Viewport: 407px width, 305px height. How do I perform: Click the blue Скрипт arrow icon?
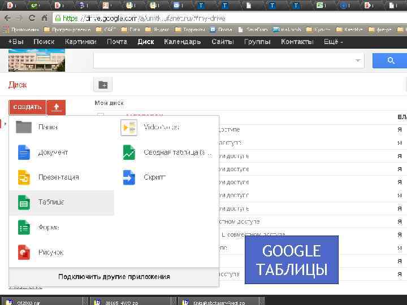pos(129,177)
